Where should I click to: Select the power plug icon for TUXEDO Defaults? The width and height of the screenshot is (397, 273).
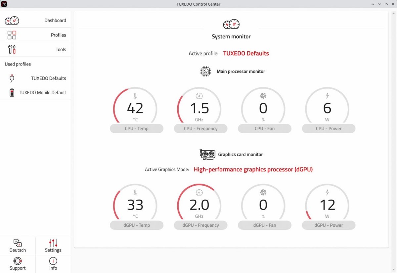coord(12,78)
